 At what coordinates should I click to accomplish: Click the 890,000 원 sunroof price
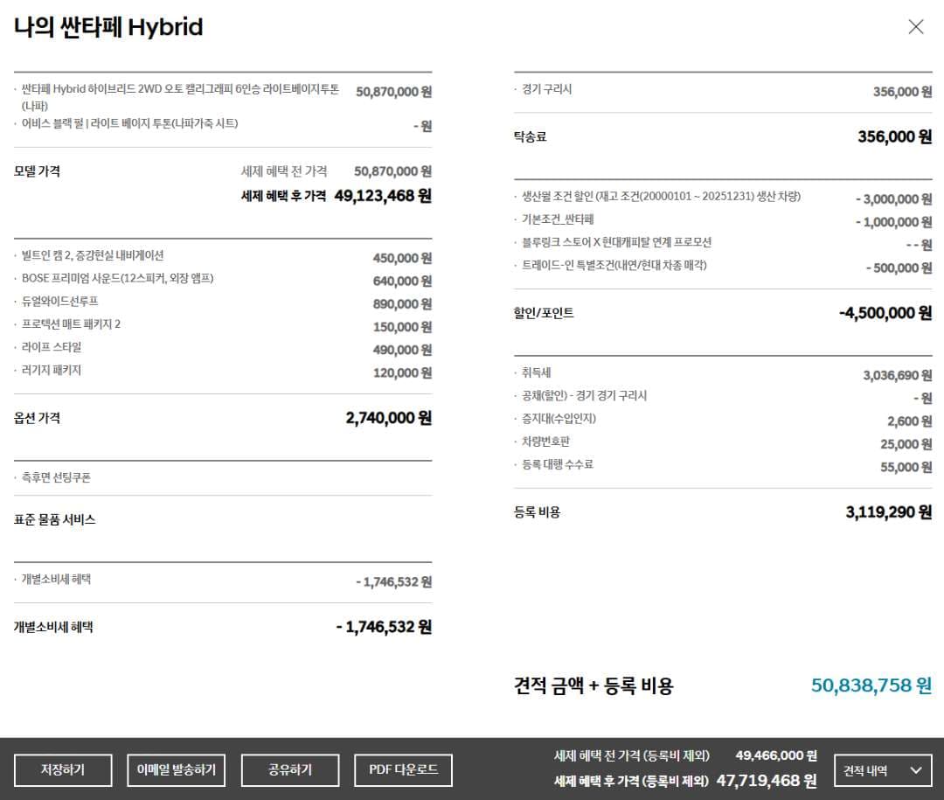[x=402, y=303]
